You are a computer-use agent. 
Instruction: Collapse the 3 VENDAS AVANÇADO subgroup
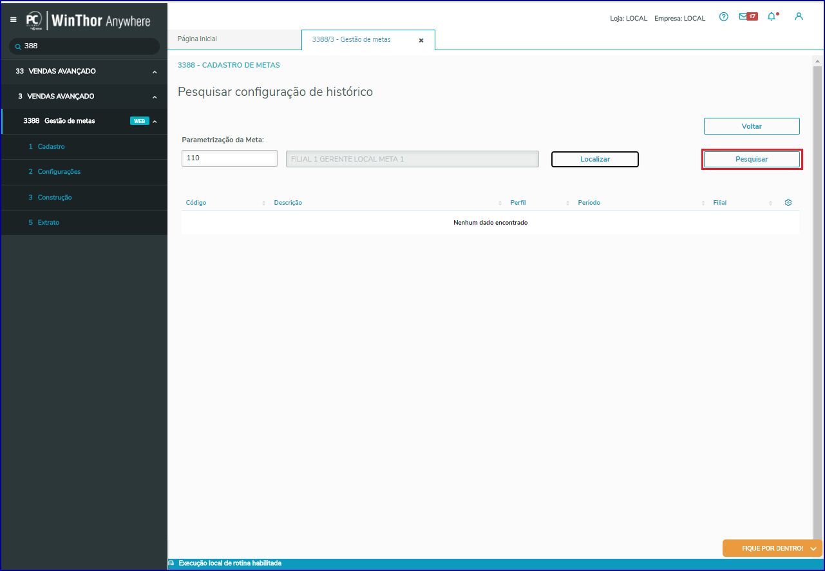(155, 97)
